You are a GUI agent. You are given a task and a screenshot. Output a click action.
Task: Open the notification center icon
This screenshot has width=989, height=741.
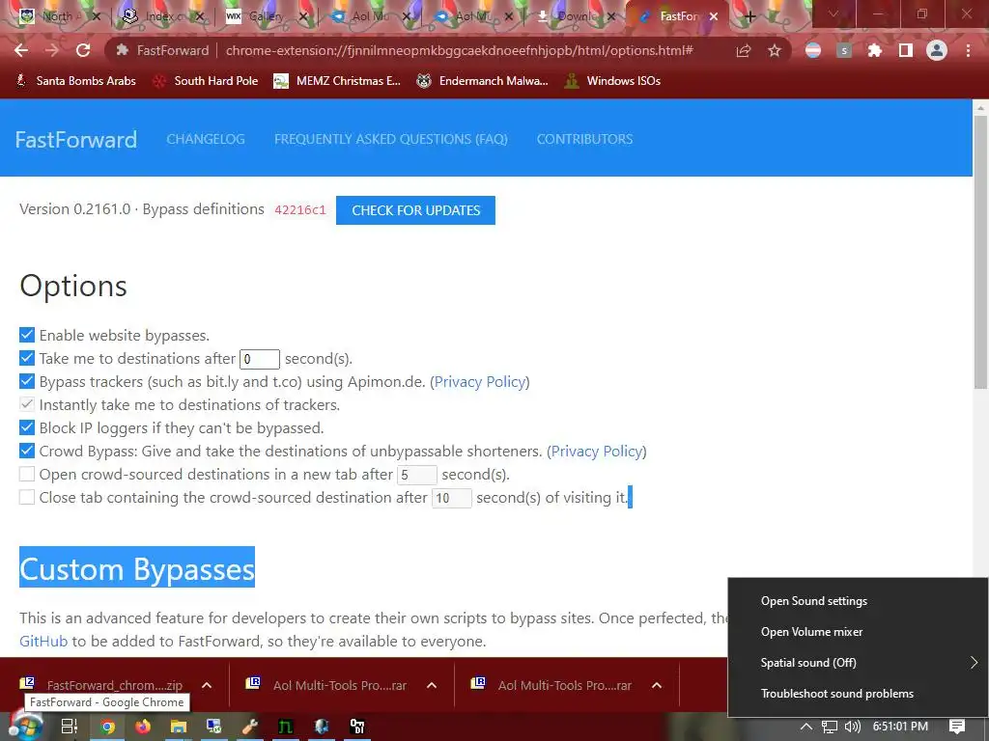tap(957, 727)
